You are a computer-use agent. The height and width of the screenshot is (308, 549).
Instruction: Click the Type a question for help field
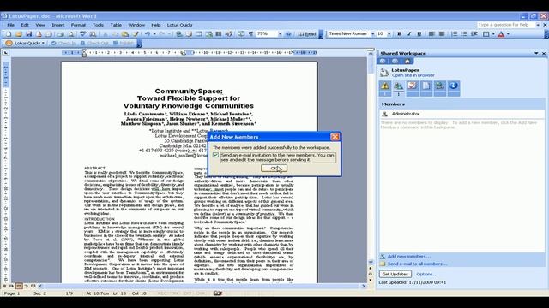506,25
